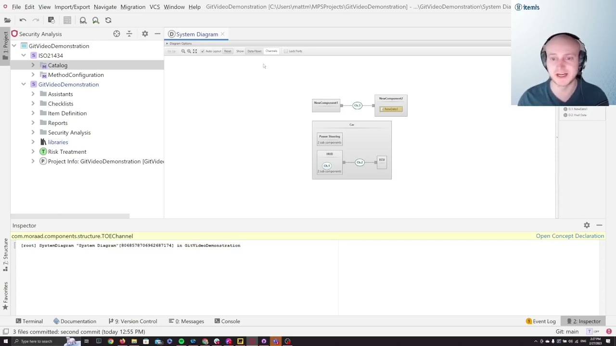Open project panel gear settings
Viewport: 616px width, 346px height.
pos(145,34)
